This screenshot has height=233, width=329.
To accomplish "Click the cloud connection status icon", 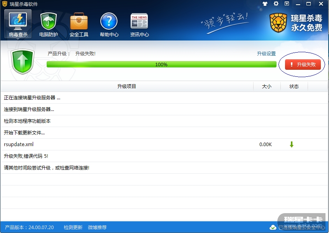I will pos(273,227).
